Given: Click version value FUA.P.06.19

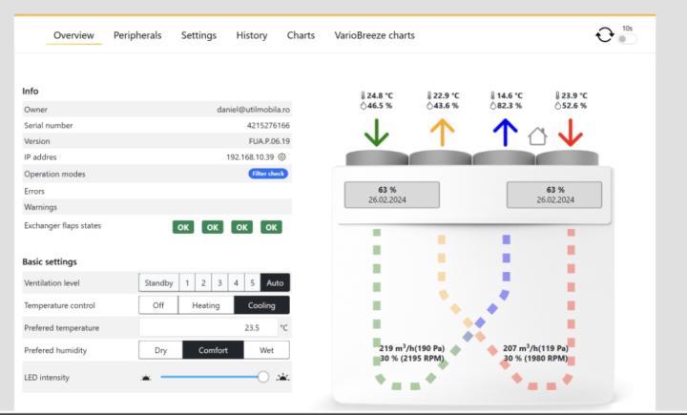Looking at the screenshot, I should [x=269, y=141].
